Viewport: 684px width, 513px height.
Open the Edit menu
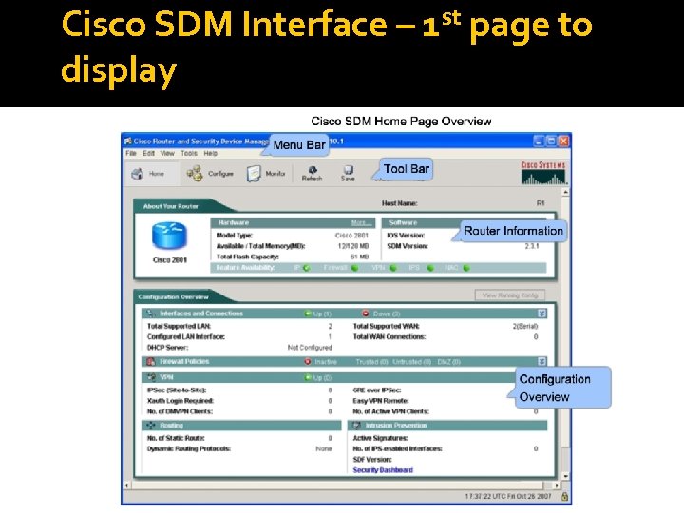pyautogui.click(x=149, y=154)
